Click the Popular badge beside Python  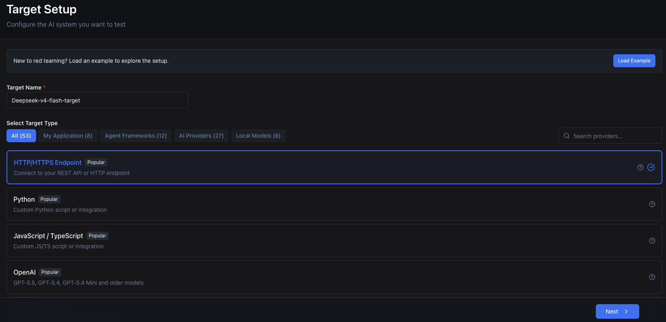[49, 199]
